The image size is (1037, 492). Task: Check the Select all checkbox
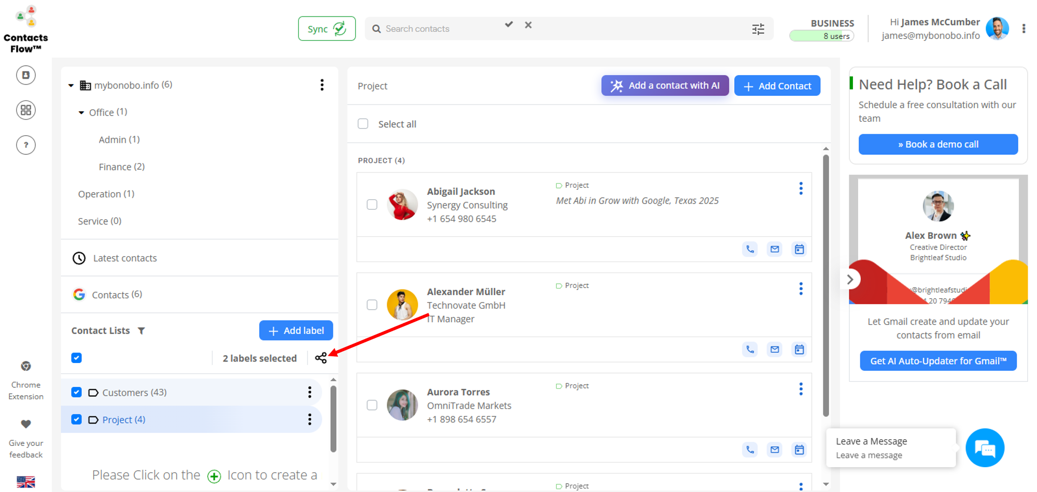363,124
